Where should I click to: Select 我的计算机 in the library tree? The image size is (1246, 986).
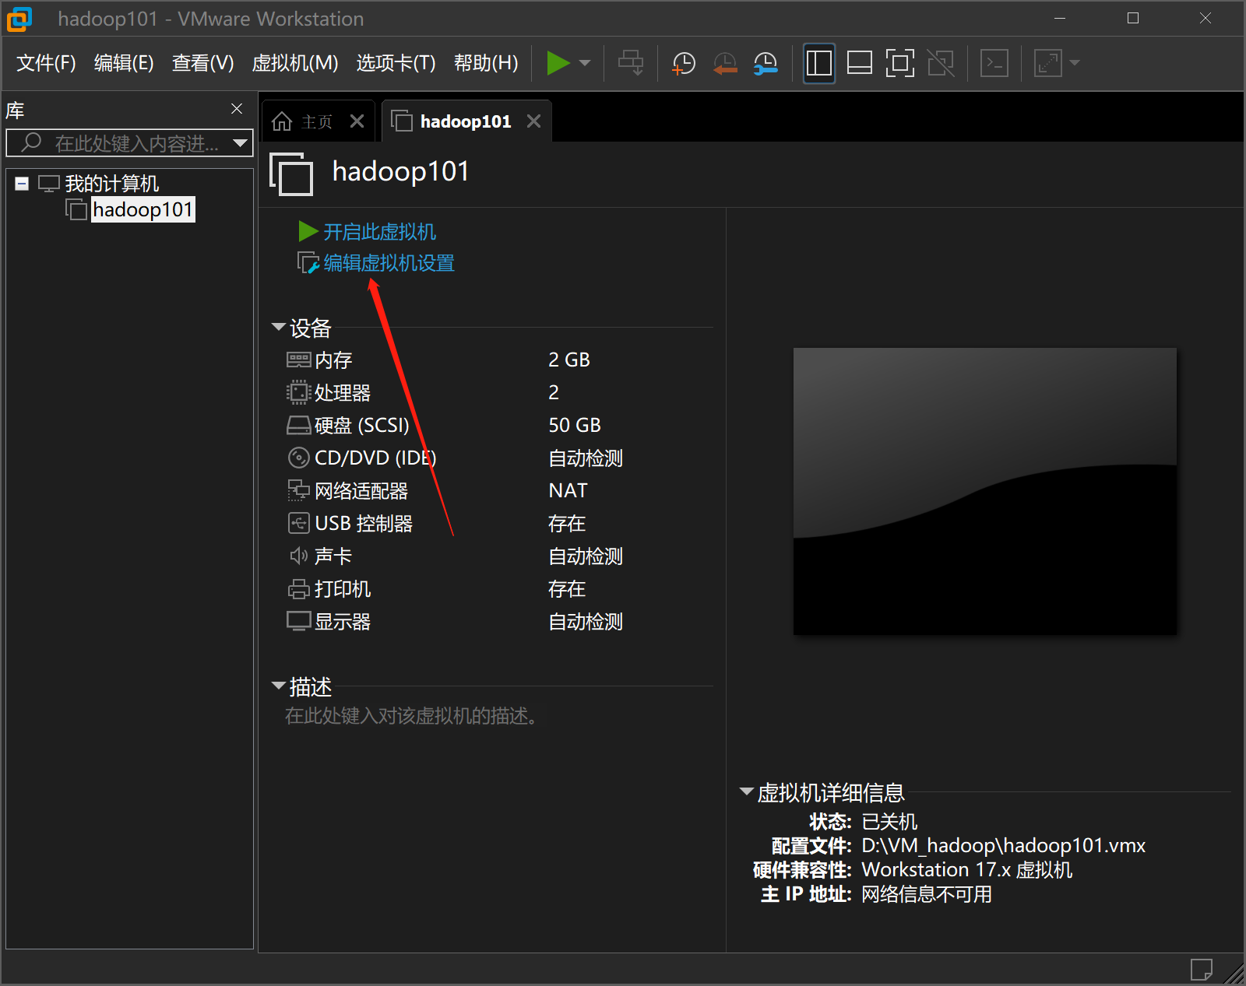click(112, 184)
